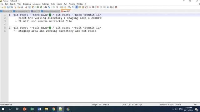200x112 pixels.
Task: Open the File menu
Action: (2, 4)
